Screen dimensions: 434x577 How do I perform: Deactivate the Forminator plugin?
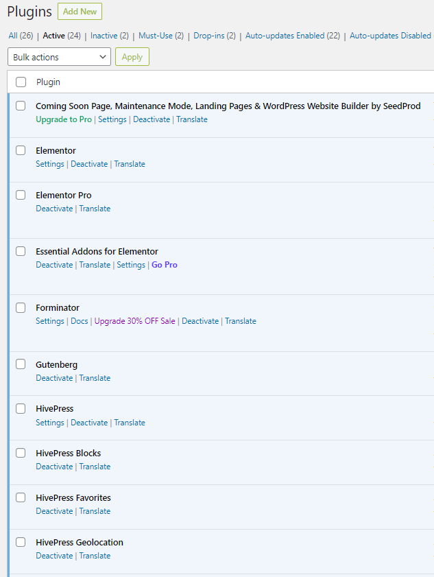click(x=200, y=321)
